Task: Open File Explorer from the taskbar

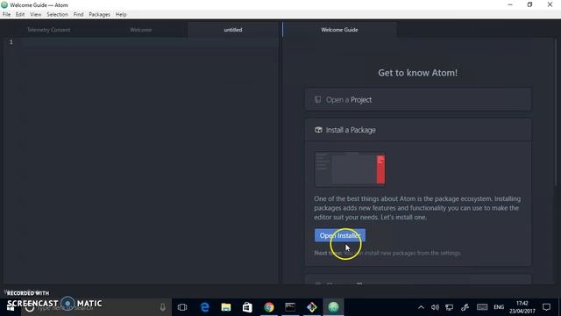Action: 226,307
